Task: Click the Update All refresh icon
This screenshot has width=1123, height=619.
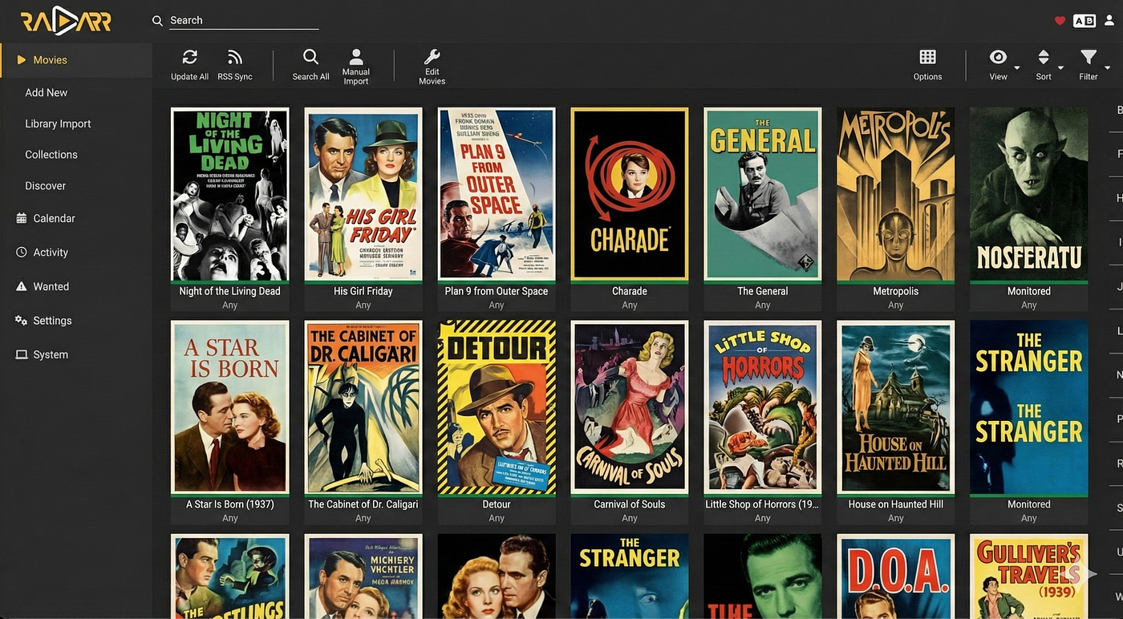Action: [x=190, y=58]
